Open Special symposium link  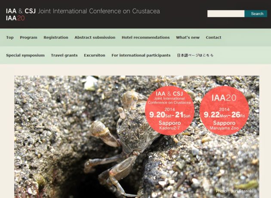tap(25, 55)
